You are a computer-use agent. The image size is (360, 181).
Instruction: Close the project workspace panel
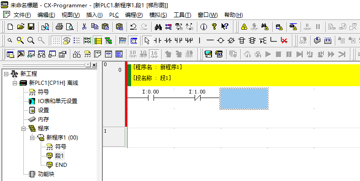pyautogui.click(x=94, y=65)
